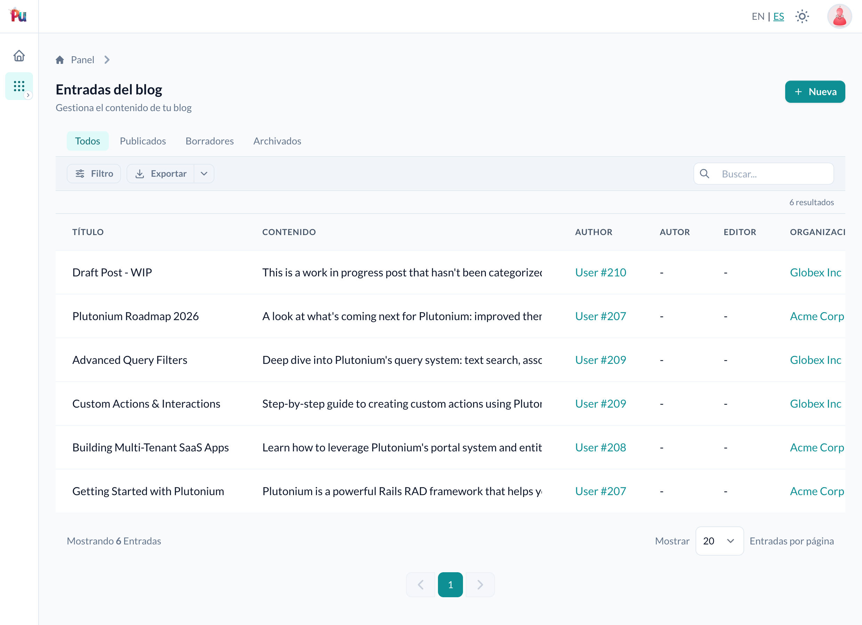862x625 pixels.
Task: Open User #207 link in Roadmap row
Action: click(601, 316)
